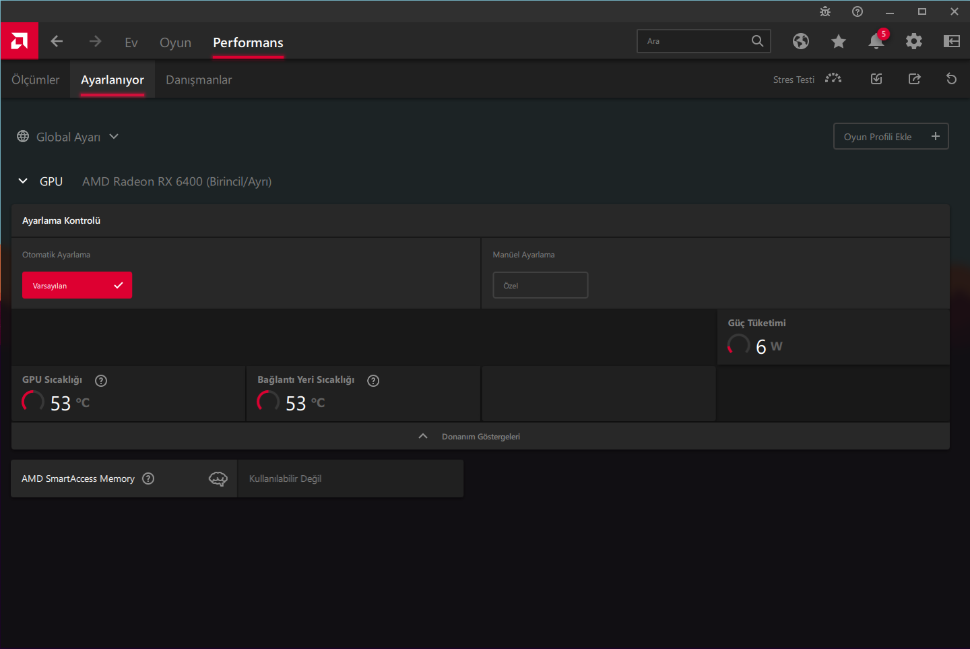Open settings gear icon

point(914,41)
